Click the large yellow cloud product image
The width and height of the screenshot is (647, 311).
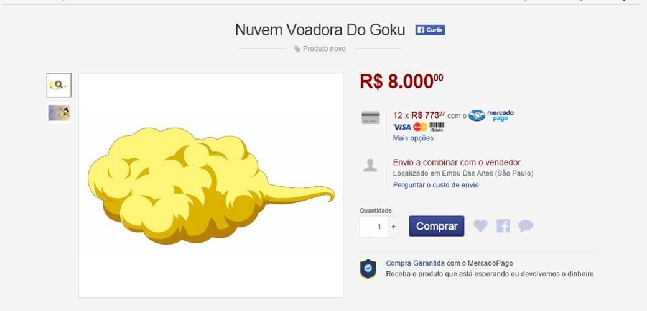pyautogui.click(x=211, y=186)
